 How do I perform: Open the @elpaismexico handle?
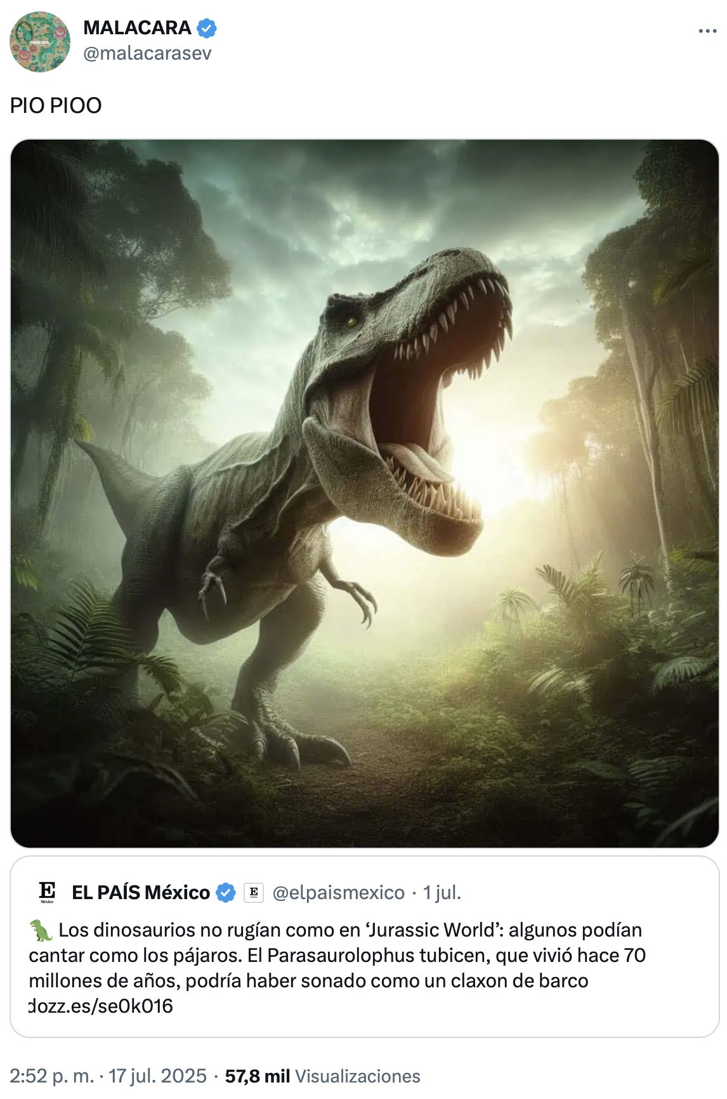point(338,893)
